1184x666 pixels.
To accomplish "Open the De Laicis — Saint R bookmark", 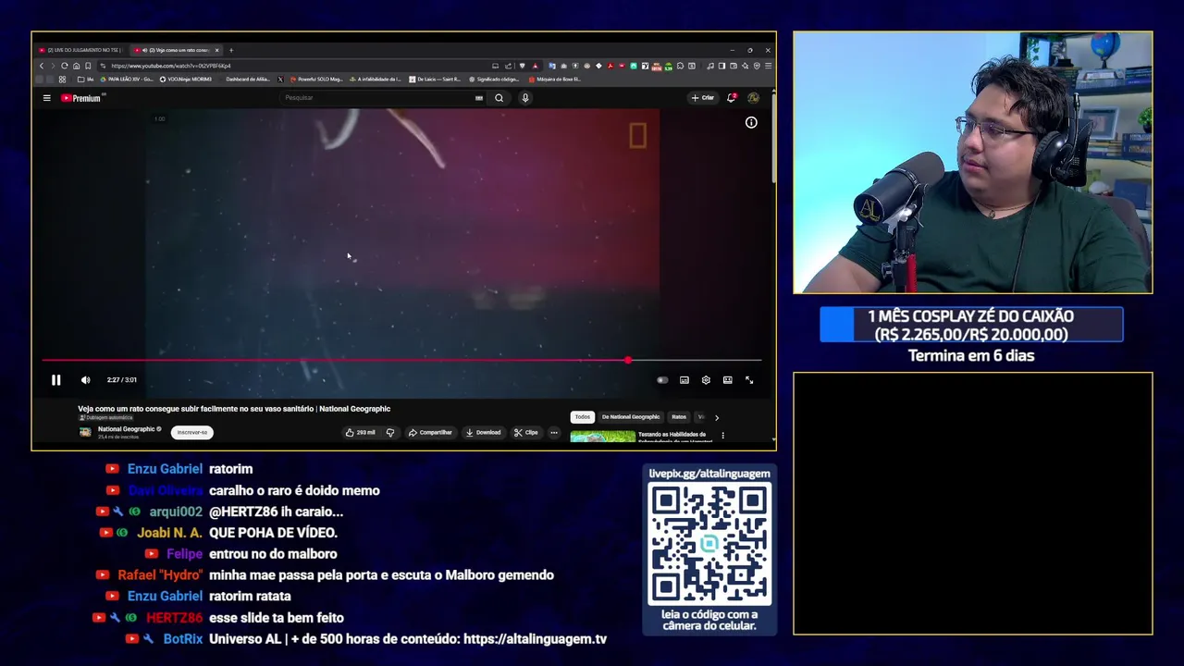I will (435, 80).
